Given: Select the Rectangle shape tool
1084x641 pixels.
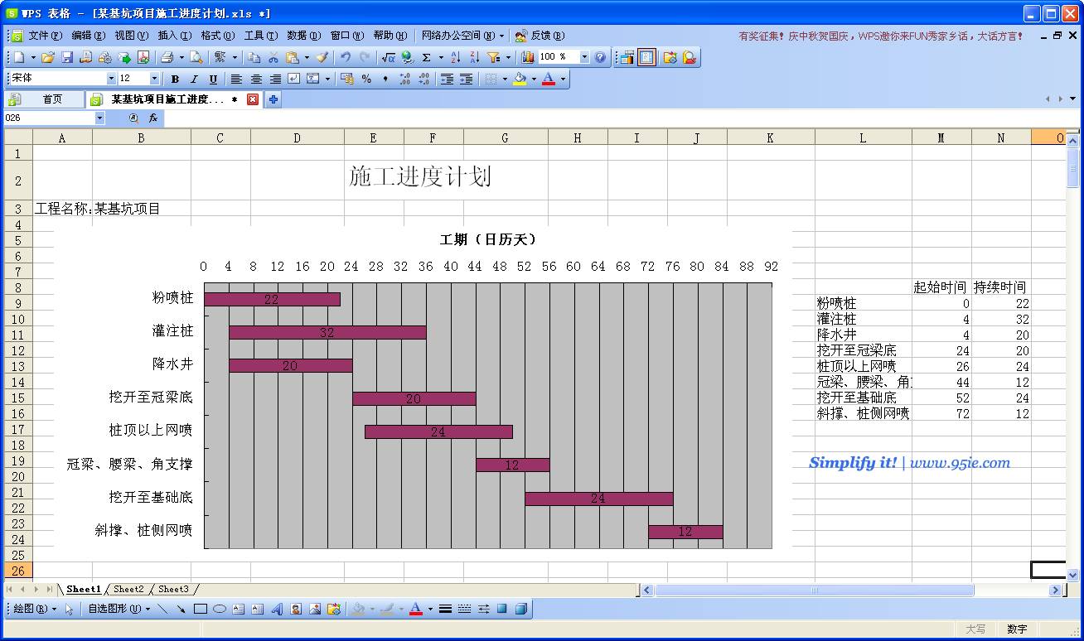Looking at the screenshot, I should point(200,609).
